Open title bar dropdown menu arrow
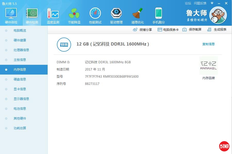232x154 pixels. click(212, 3)
